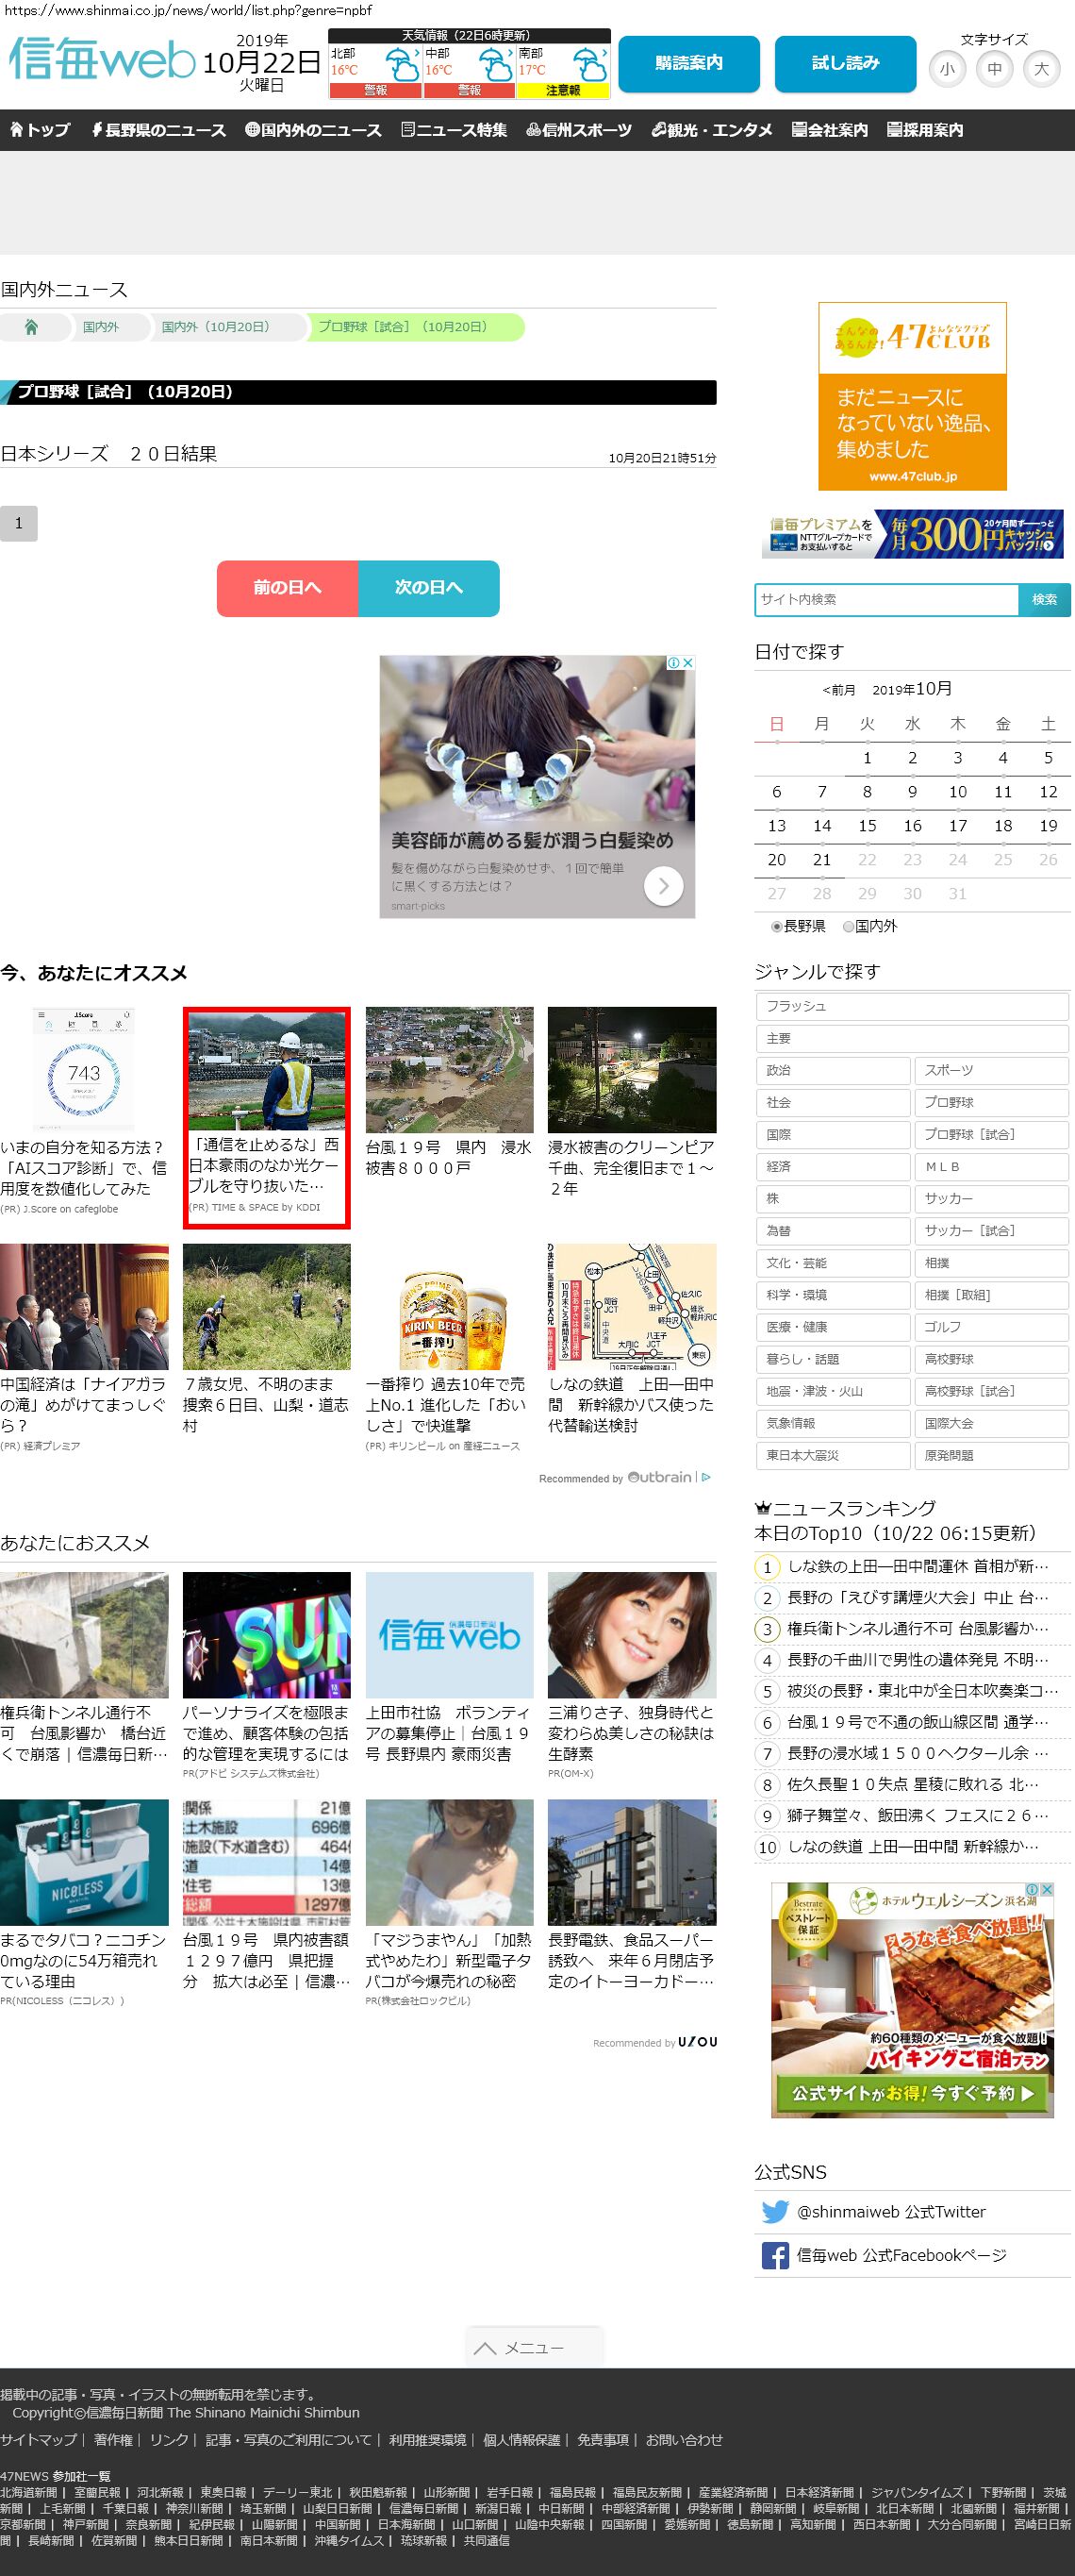The width and height of the screenshot is (1075, 2576).
Task: Open the official Facebook page link
Action: tap(901, 2255)
